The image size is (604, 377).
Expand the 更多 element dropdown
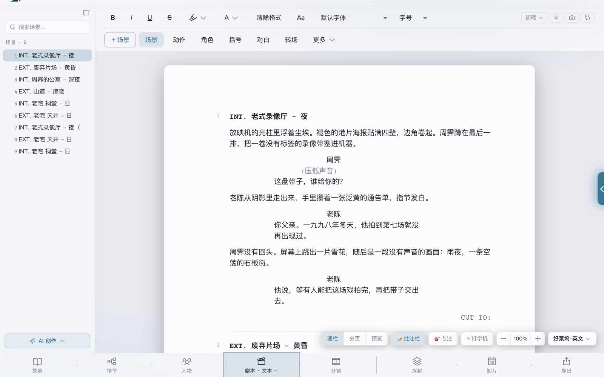pos(324,40)
